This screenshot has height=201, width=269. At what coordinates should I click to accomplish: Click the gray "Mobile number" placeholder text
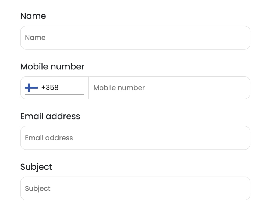[x=119, y=88]
